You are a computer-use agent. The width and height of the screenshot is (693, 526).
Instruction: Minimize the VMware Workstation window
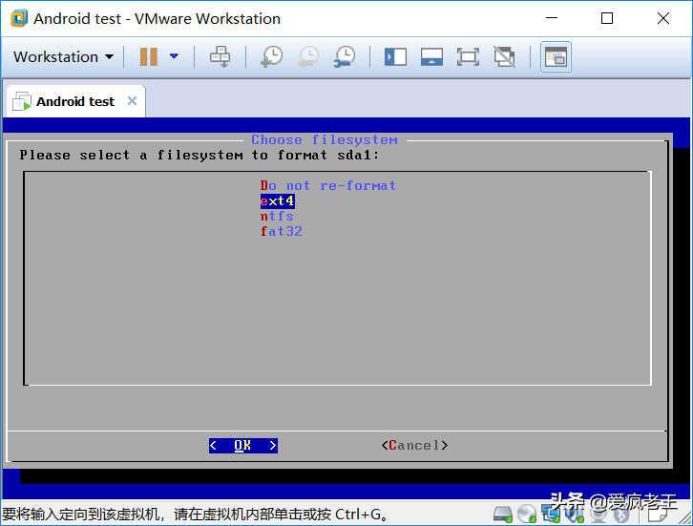click(x=552, y=18)
